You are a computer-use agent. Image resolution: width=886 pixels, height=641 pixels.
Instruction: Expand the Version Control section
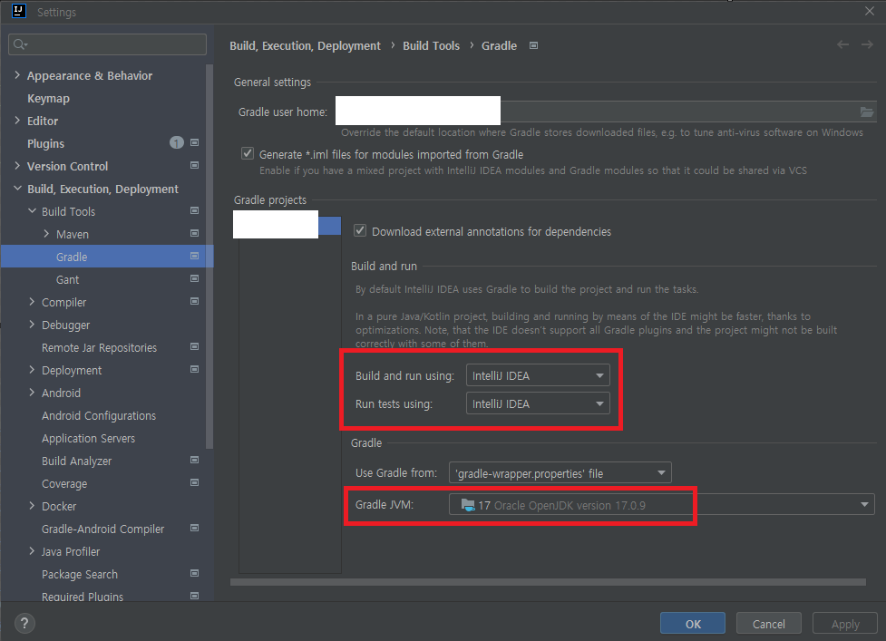17,166
